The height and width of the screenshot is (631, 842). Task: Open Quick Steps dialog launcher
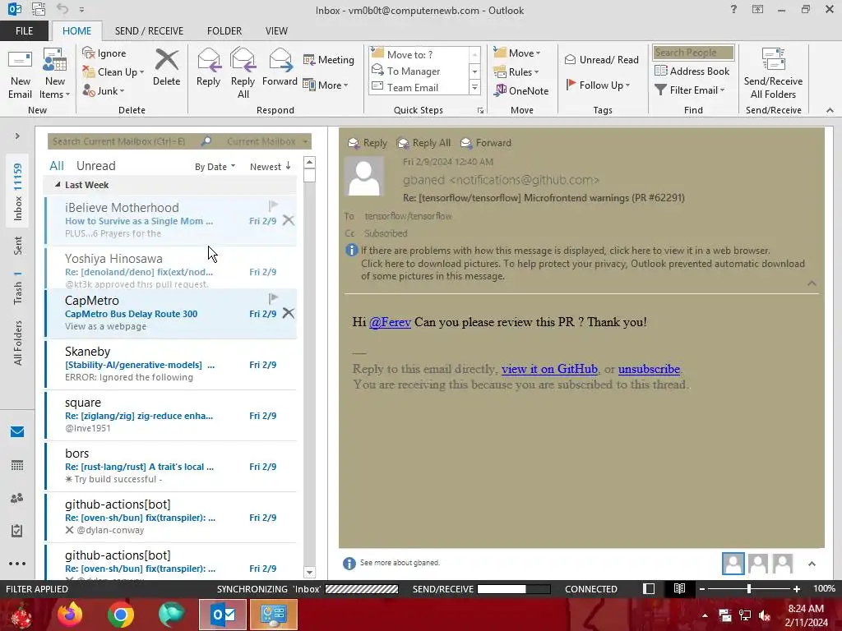[480, 111]
